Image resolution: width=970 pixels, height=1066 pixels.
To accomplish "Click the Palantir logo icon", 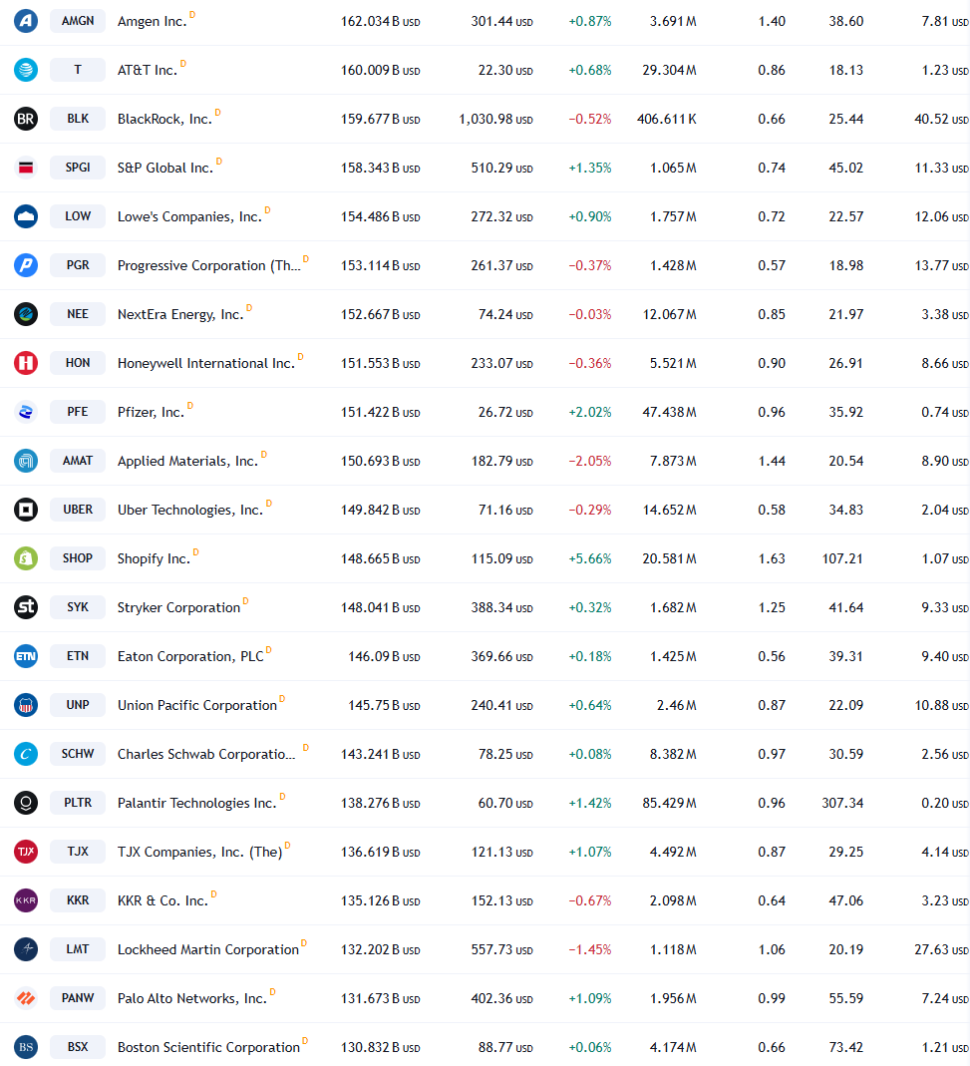I will (26, 803).
